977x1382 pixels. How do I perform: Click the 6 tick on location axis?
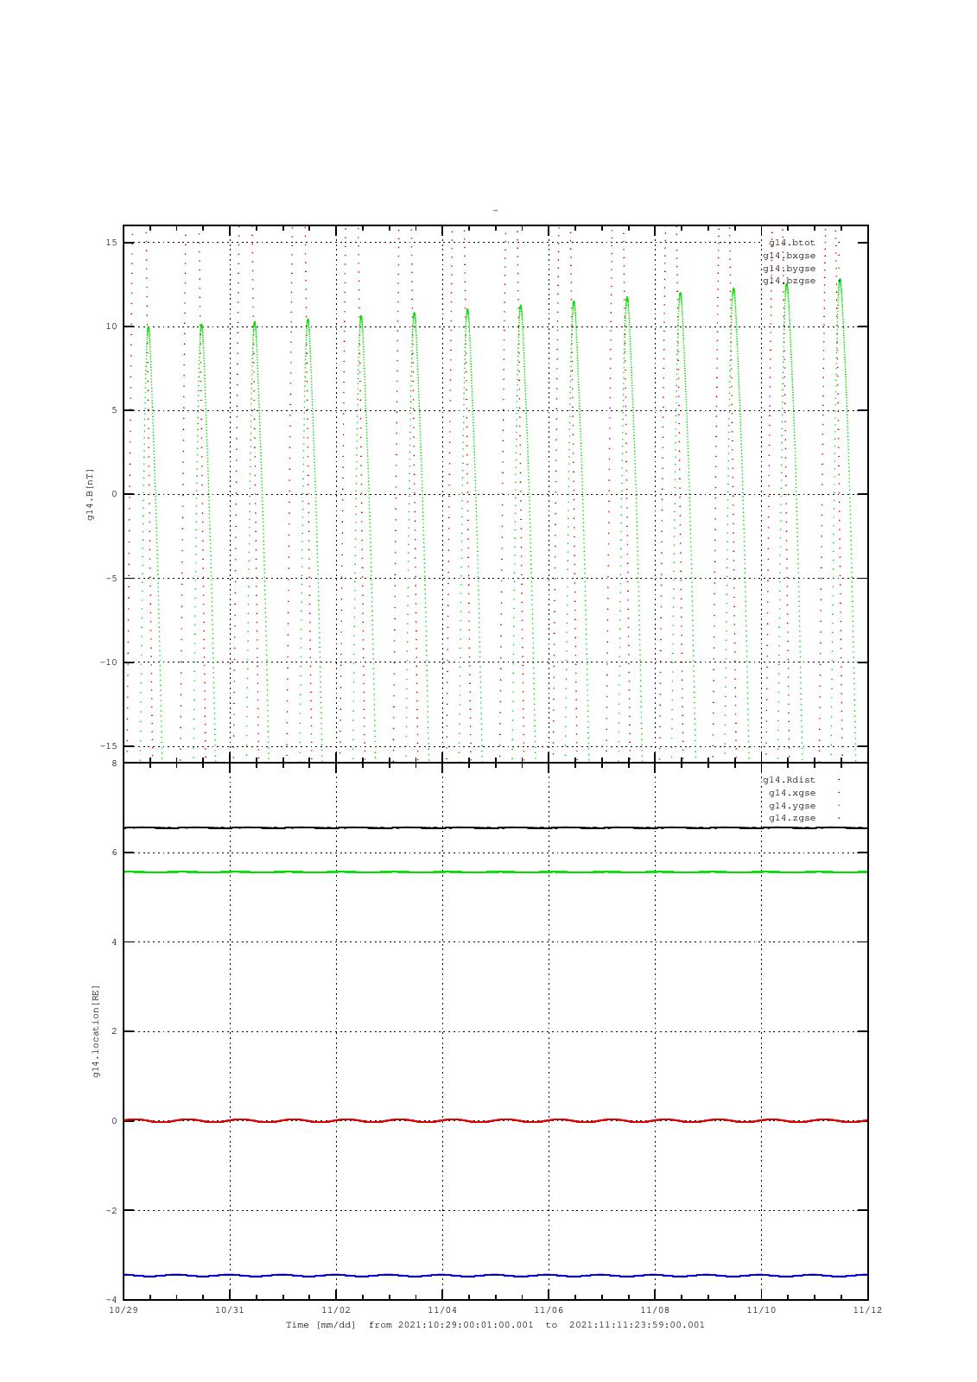click(114, 853)
